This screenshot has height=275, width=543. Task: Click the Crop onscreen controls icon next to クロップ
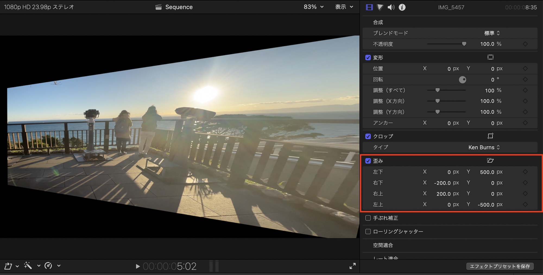point(490,136)
